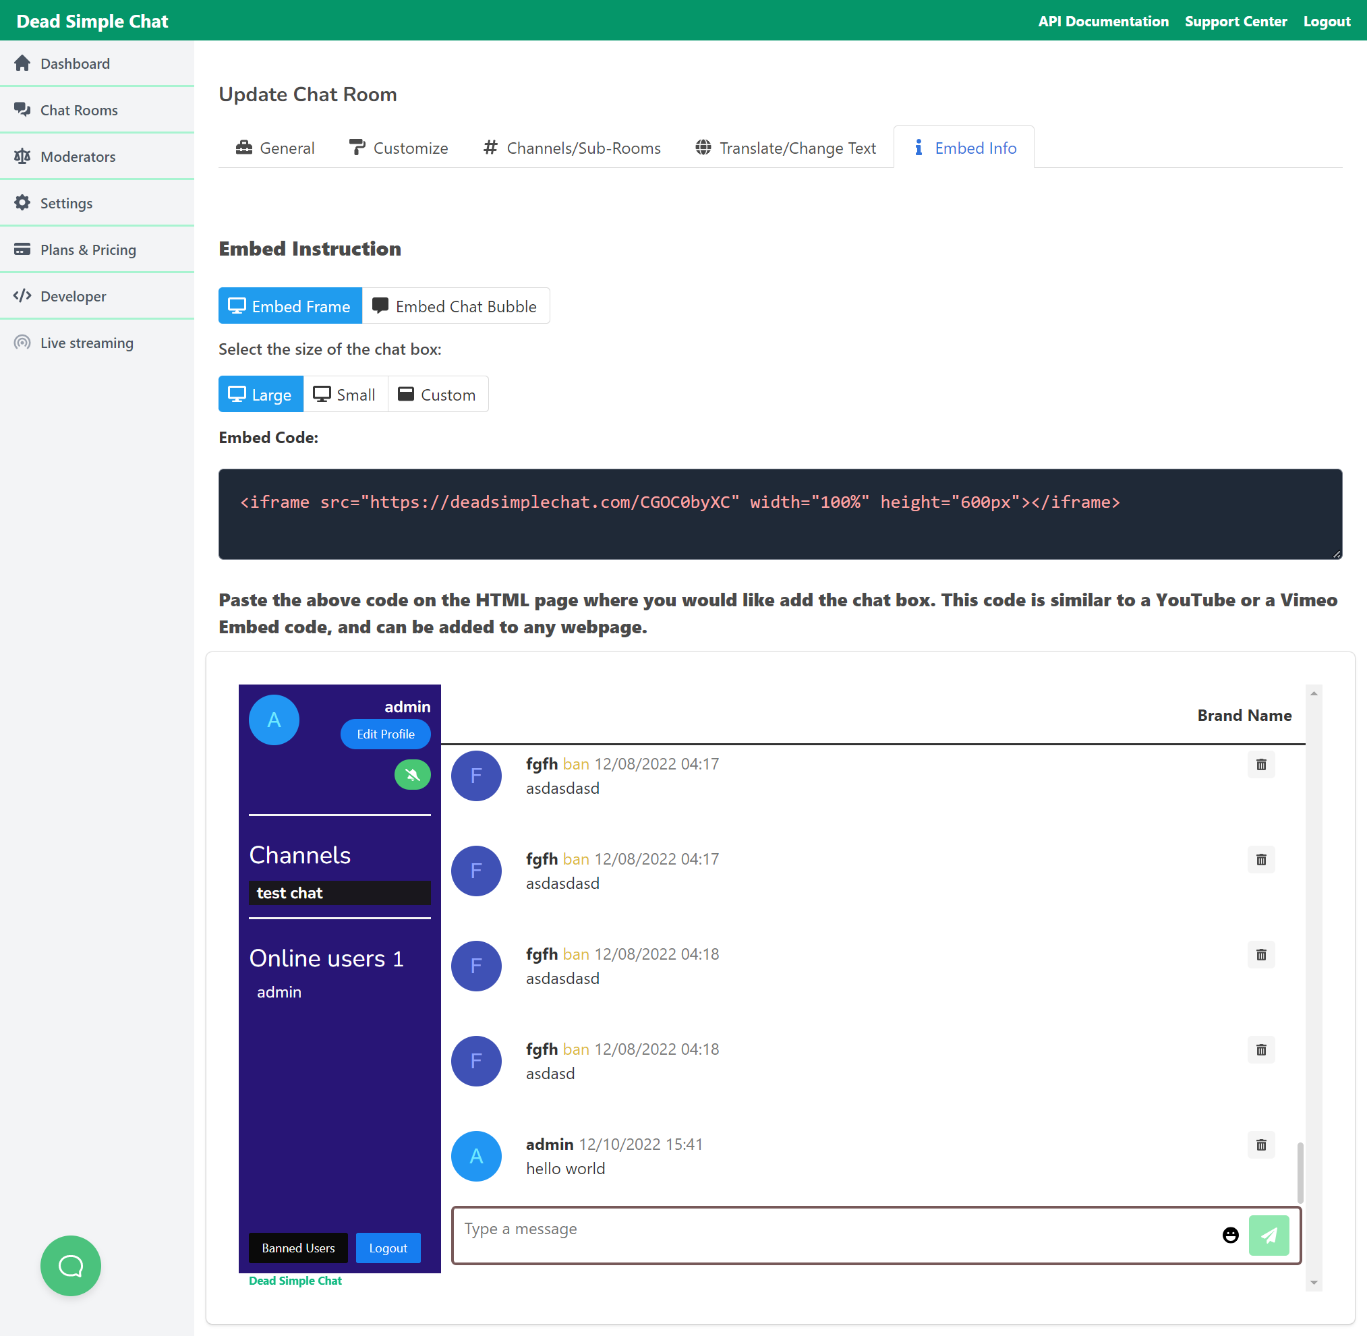Select the Moderators sidebar icon

(x=22, y=156)
